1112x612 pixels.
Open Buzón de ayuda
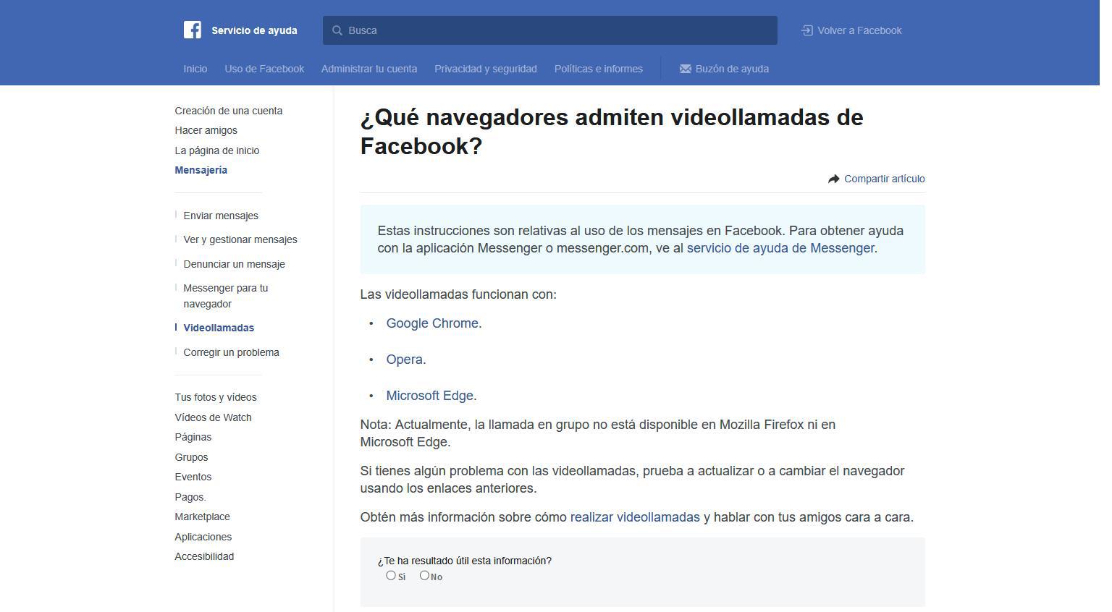click(x=724, y=69)
